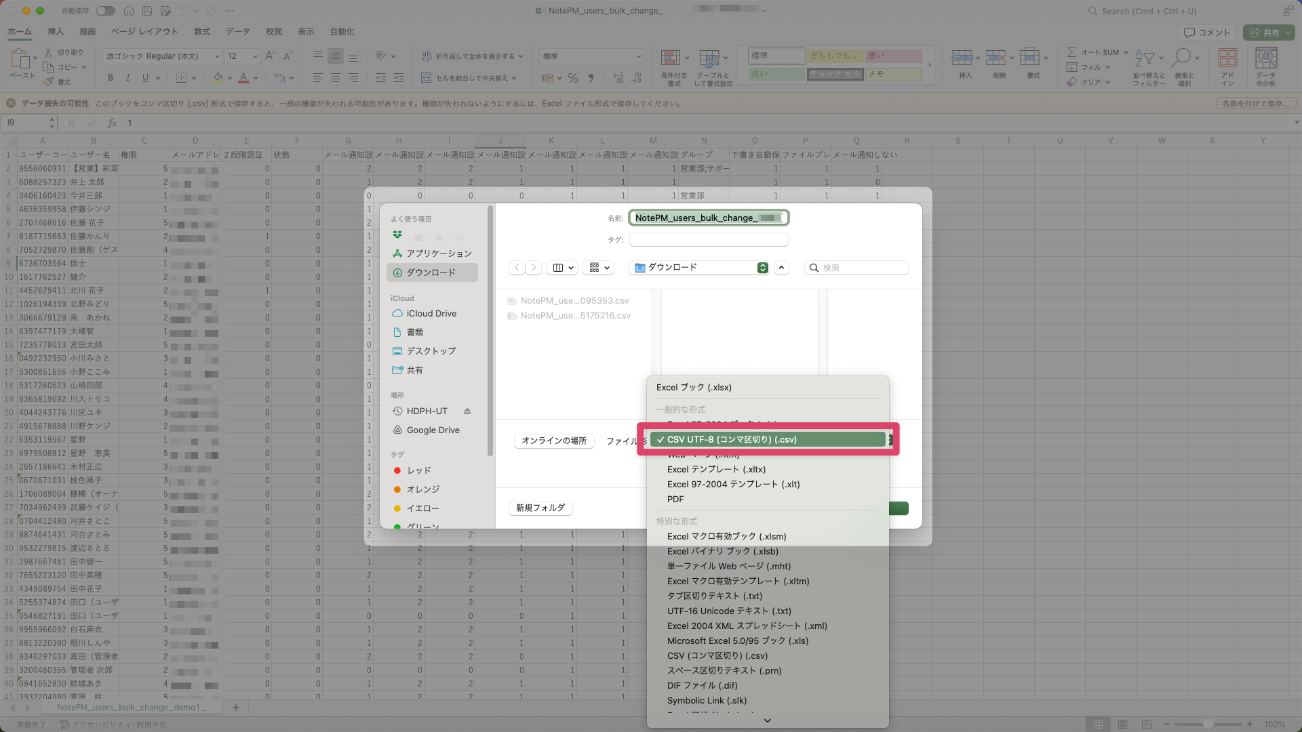This screenshot has width=1302, height=732.
Task: Click the delete cells (削除) icon
Action: (995, 58)
